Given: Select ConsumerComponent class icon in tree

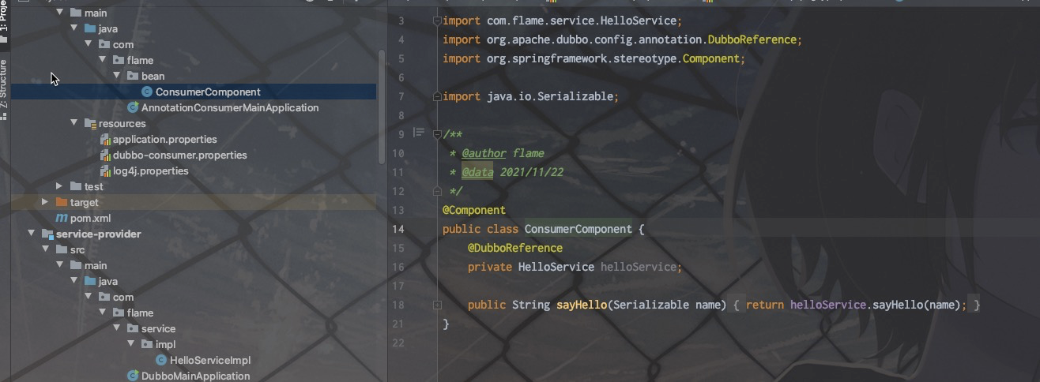Looking at the screenshot, I should [x=147, y=92].
